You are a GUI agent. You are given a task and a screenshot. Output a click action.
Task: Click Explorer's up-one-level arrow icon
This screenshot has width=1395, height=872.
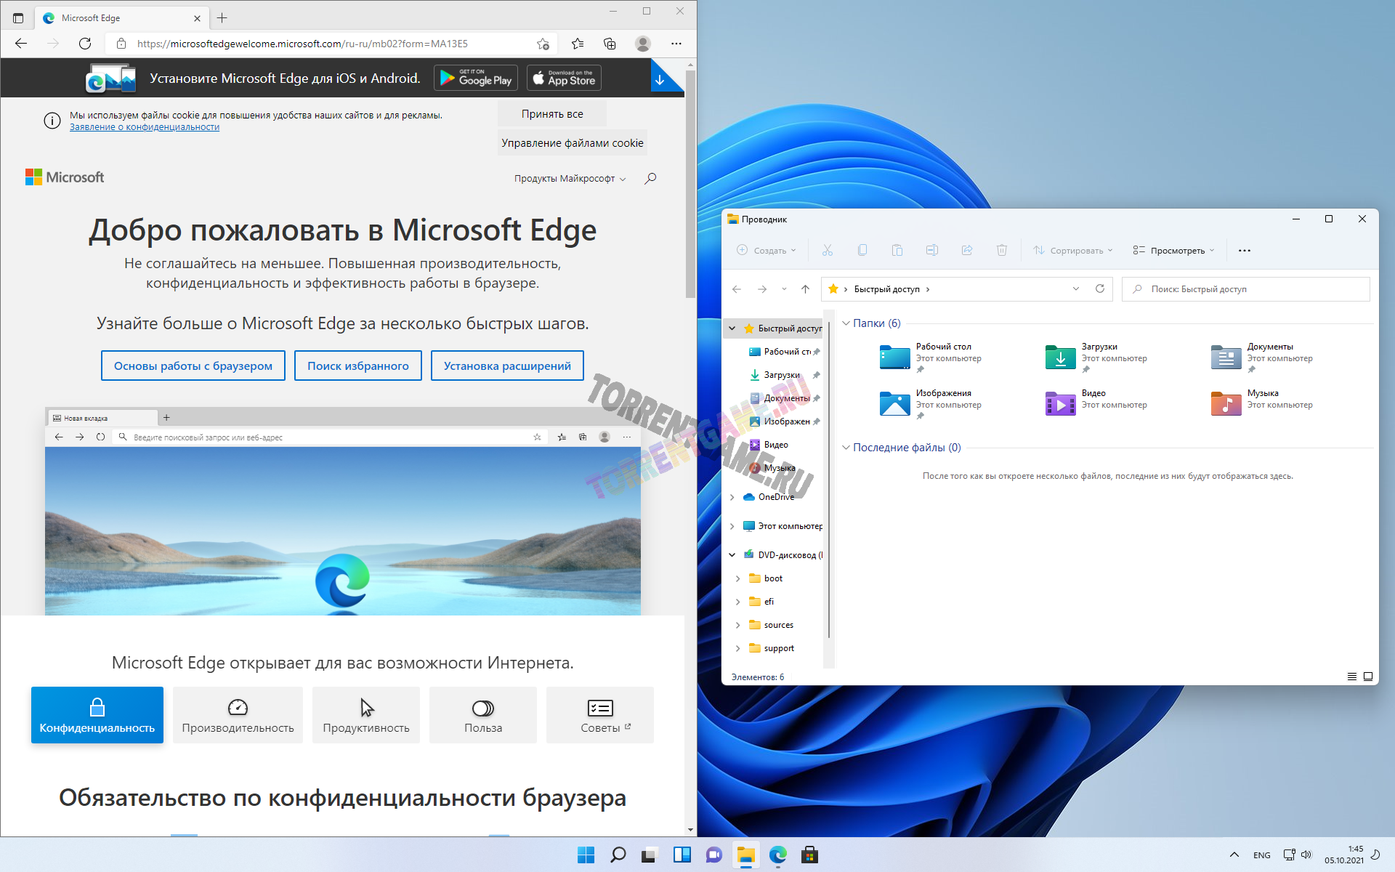[805, 289]
